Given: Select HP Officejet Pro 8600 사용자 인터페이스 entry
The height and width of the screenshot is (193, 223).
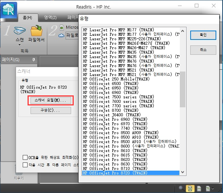Looking at the screenshot, I should click(131, 146).
